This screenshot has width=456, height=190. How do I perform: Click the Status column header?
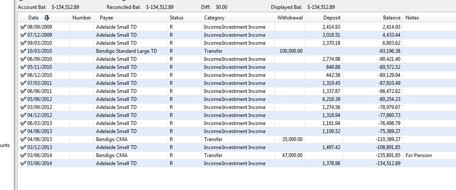(x=177, y=18)
